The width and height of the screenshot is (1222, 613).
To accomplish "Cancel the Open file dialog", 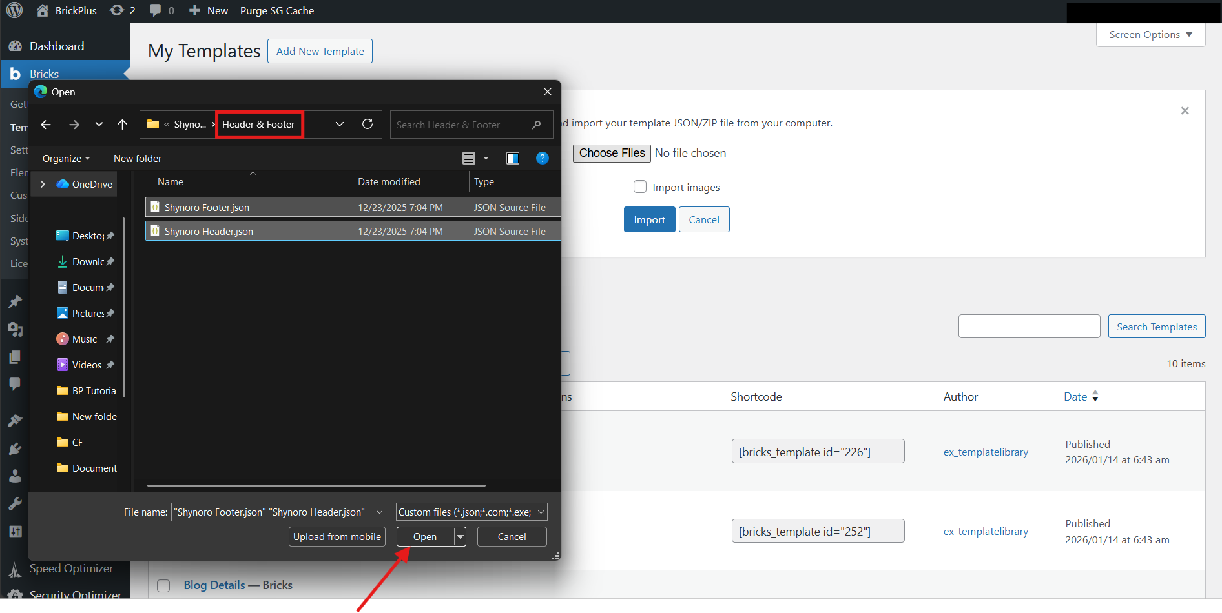I will pyautogui.click(x=512, y=536).
